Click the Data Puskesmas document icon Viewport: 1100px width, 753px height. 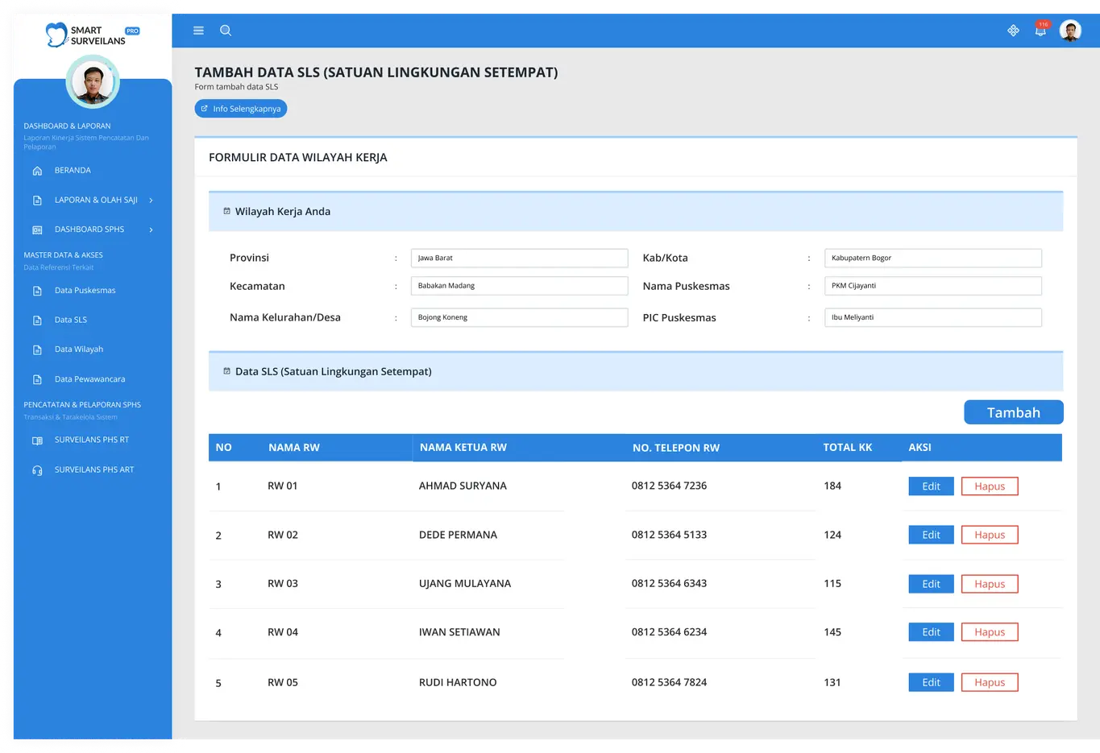(x=37, y=291)
